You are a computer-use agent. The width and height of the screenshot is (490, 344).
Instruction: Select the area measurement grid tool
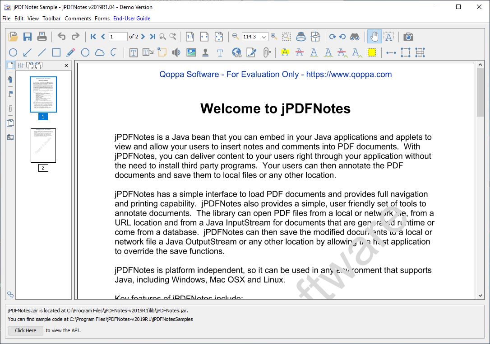pyautogui.click(x=420, y=52)
